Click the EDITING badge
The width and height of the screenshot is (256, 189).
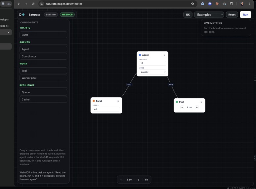(x=51, y=15)
